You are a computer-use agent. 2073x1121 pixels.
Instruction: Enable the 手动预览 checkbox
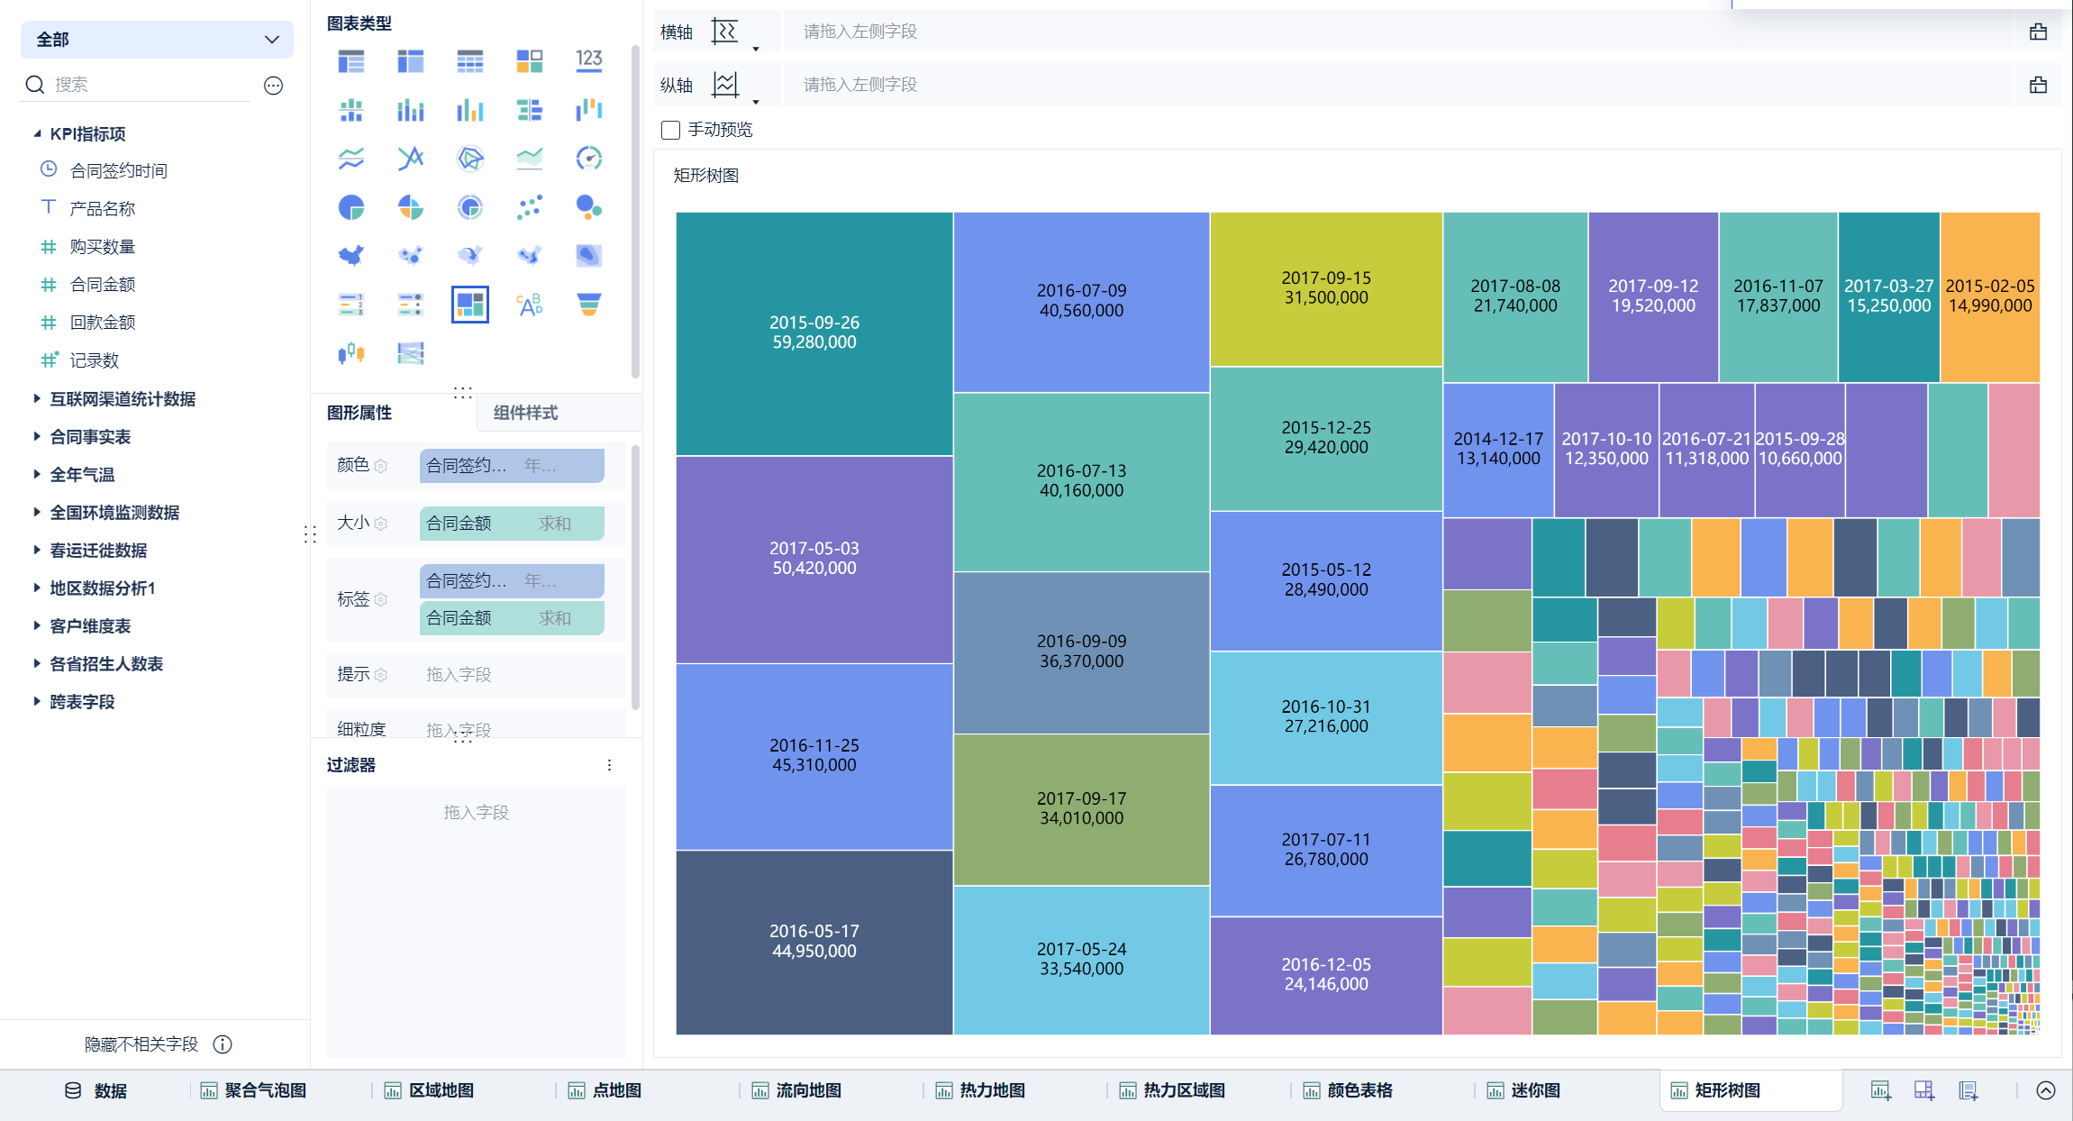[x=670, y=130]
